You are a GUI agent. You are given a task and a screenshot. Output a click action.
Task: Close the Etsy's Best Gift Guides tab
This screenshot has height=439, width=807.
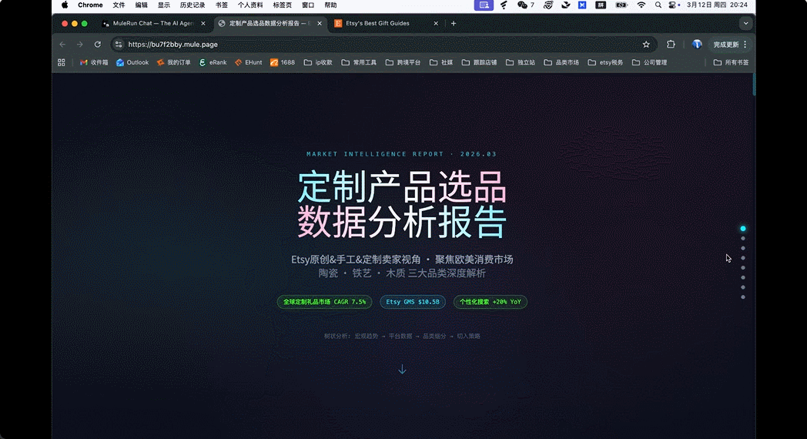pos(436,23)
